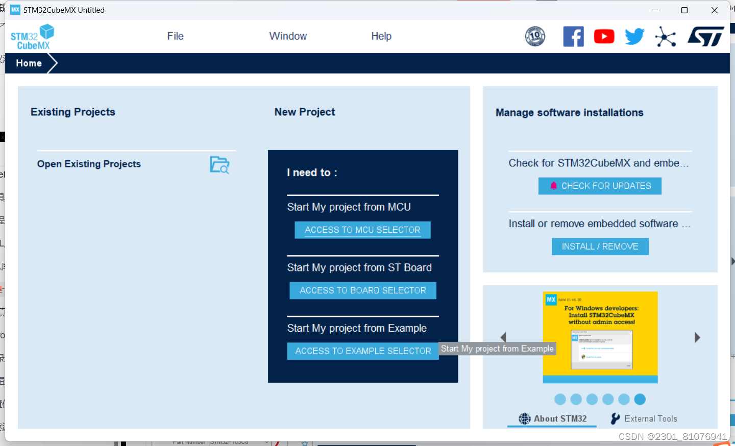
Task: Click Open Existing Projects label
Action: (x=89, y=164)
